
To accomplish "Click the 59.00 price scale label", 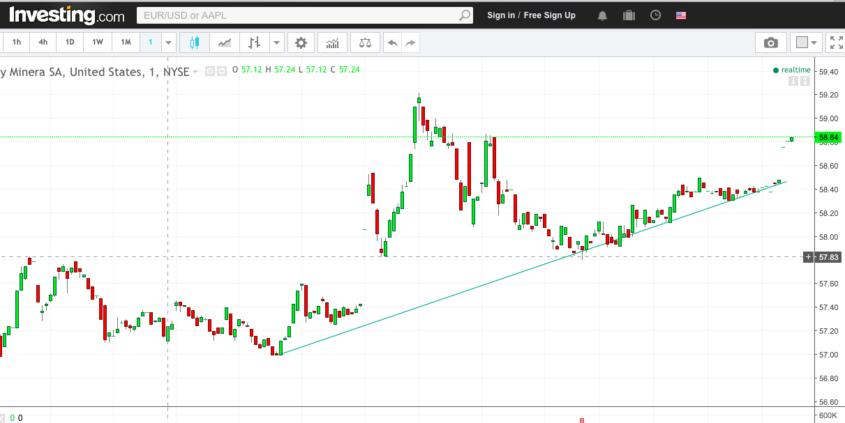I will pyautogui.click(x=828, y=118).
